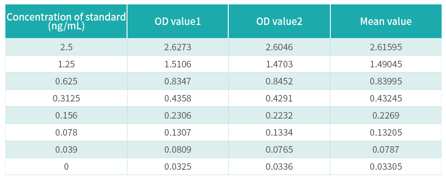Click the mean value cell 0.2269
This screenshot has height=179, width=446.
[386, 115]
